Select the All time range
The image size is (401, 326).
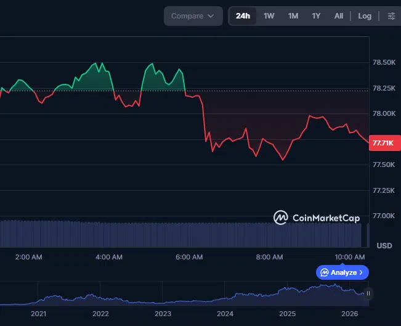click(x=339, y=16)
